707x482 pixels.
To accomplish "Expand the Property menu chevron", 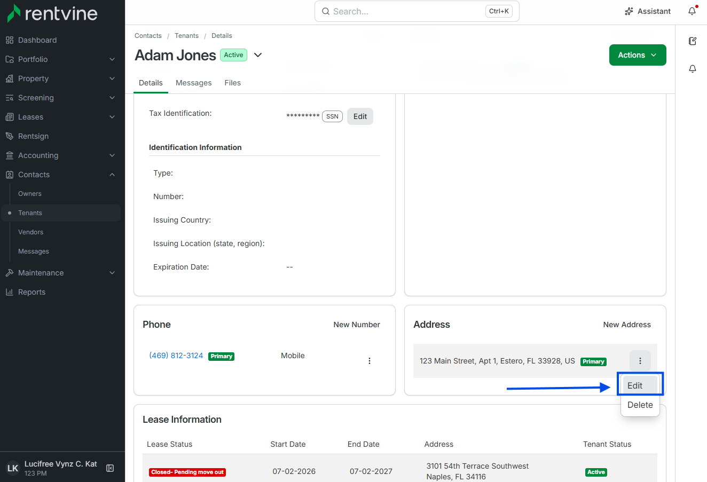I will coord(112,78).
